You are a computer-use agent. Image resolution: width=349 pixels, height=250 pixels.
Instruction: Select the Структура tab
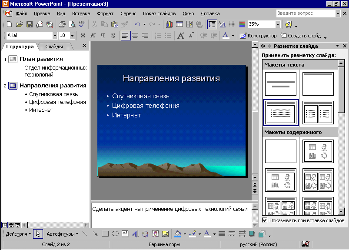(x=20, y=47)
